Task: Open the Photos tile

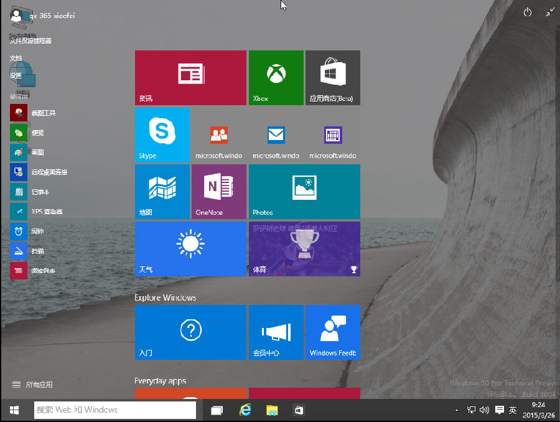Action: pos(304,192)
